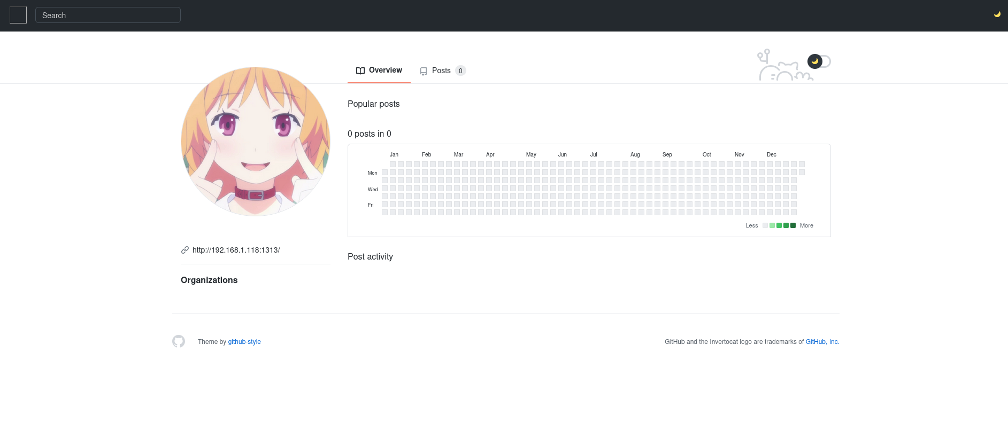The image size is (1008, 431).
Task: Toggle the dark mode switch
Action: (x=818, y=61)
